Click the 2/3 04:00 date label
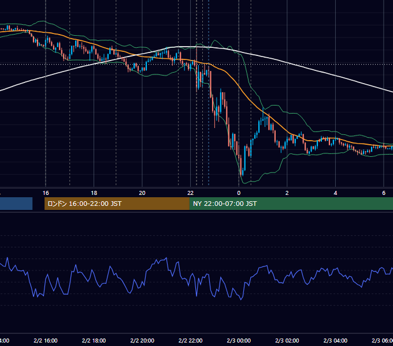This screenshot has width=393, height=346. pos(335,340)
